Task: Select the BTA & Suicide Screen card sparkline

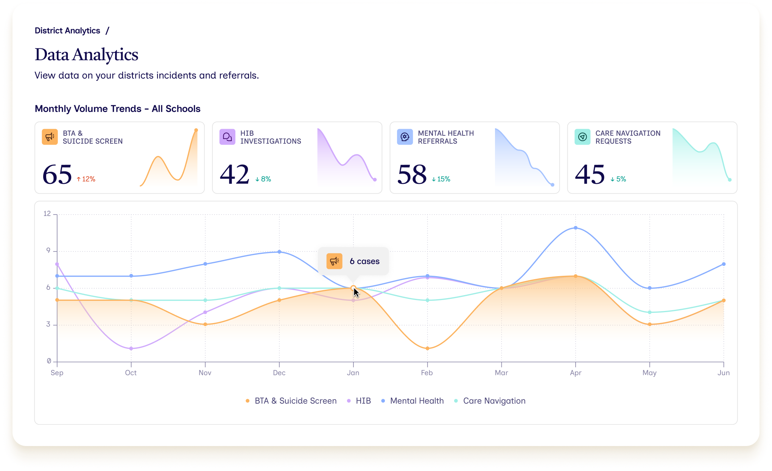Action: (x=169, y=157)
